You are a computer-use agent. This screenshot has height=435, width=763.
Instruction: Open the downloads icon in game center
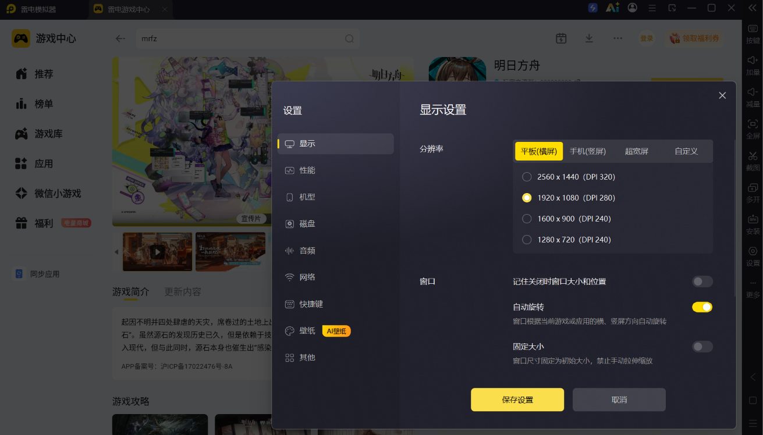click(589, 38)
